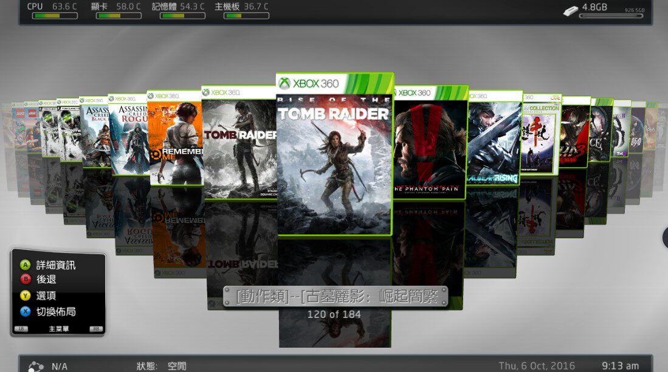Screen dimensions: 668x372
Task: Click the '狀態: 空閒' status text
Action: pos(162,366)
